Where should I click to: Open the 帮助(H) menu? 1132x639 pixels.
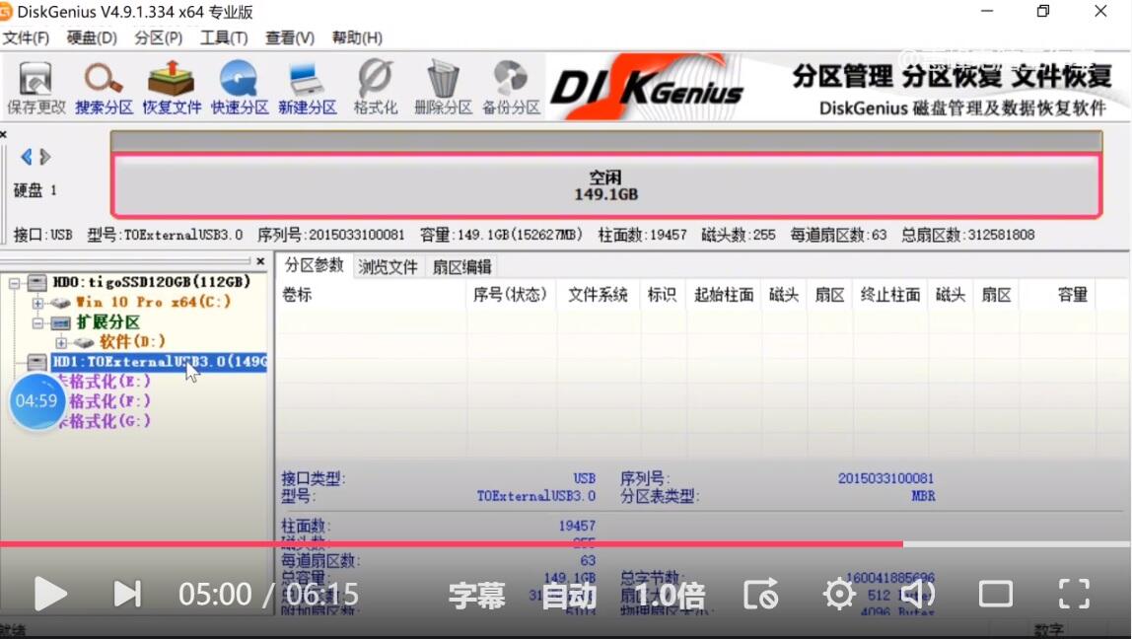pos(357,37)
